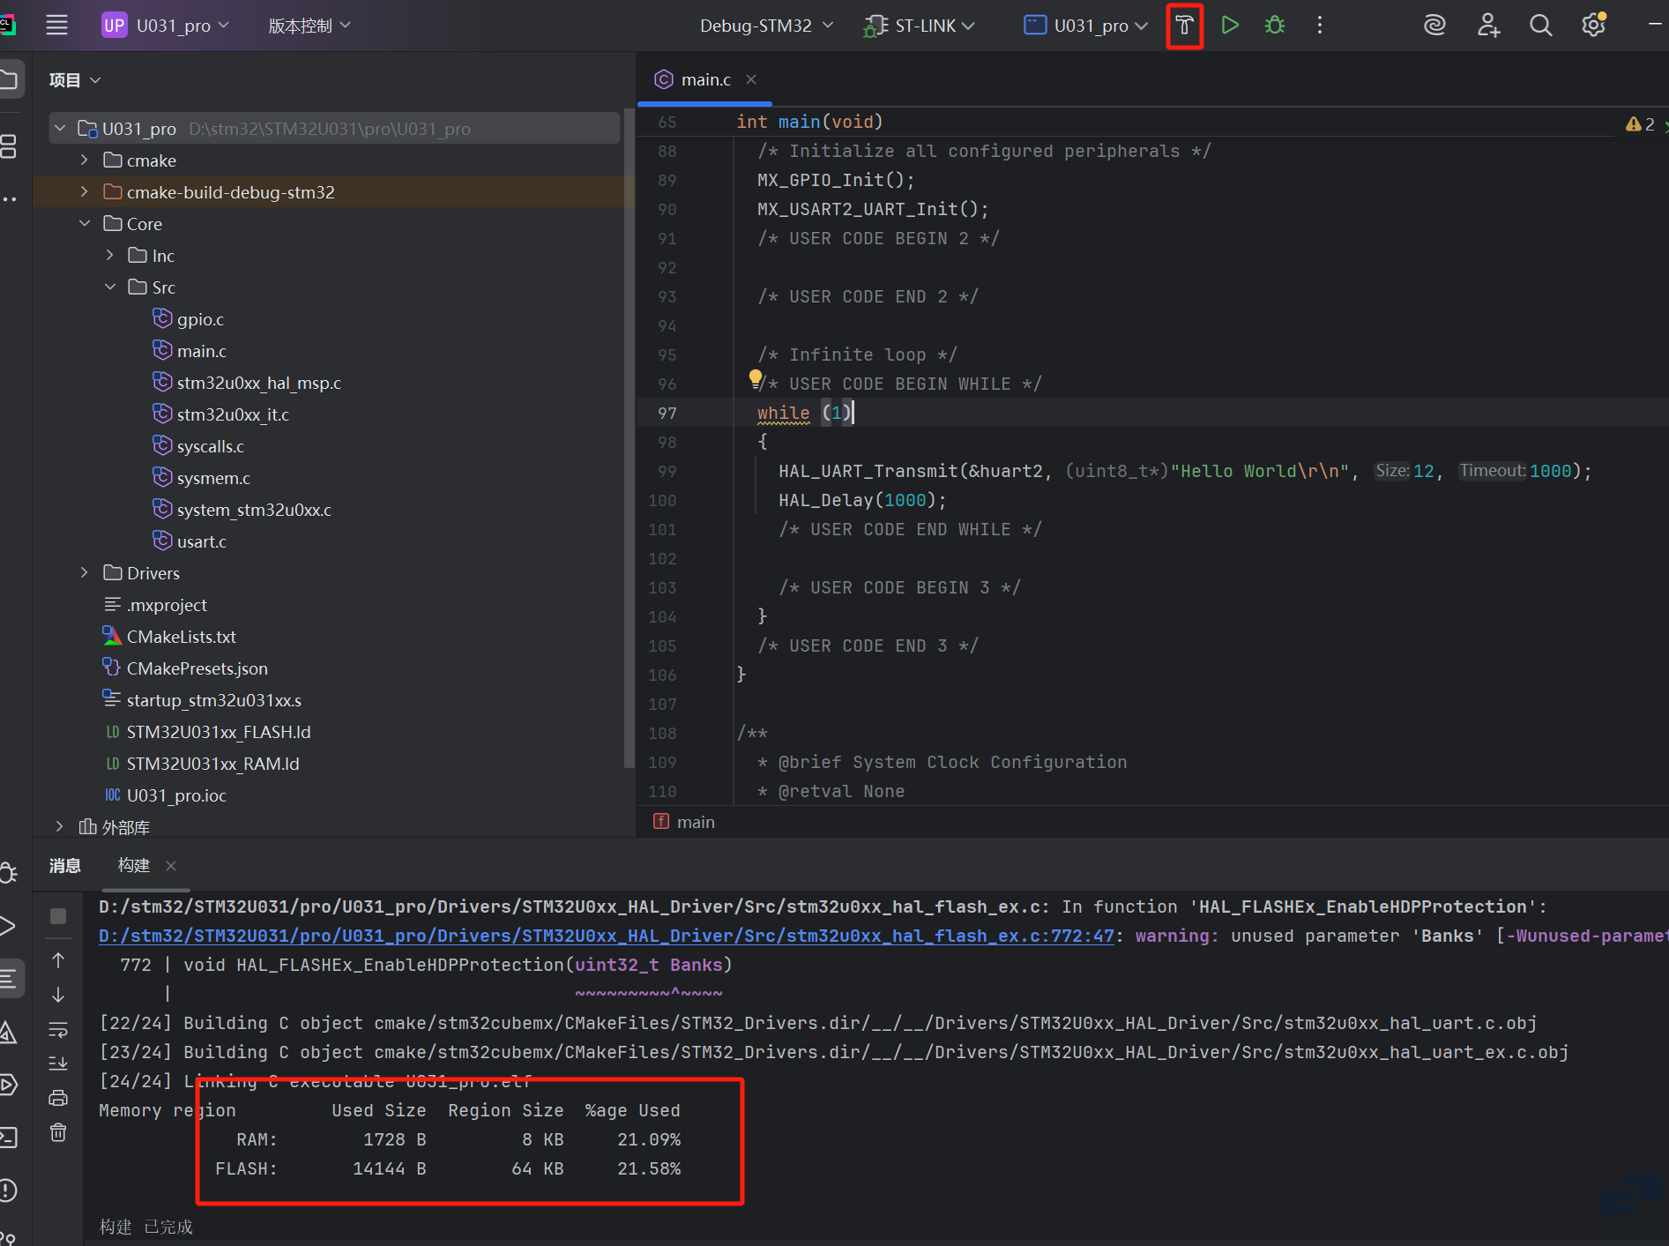Open the Search Everywhere magnifier
This screenshot has height=1246, width=1669.
pos(1540,26)
